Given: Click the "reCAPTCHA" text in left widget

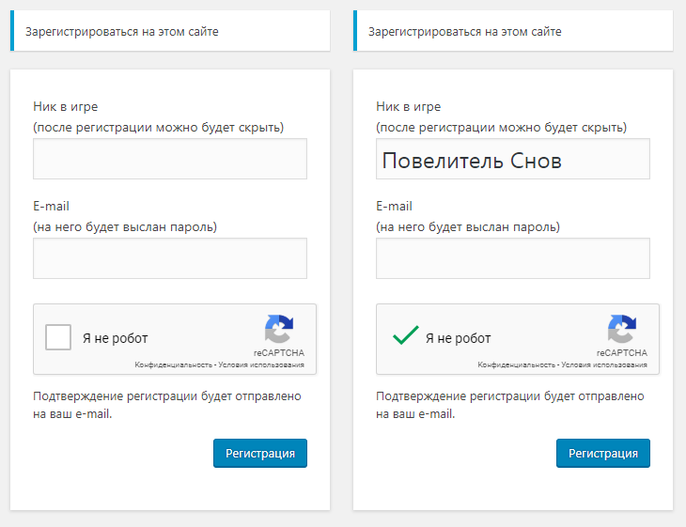Looking at the screenshot, I should point(279,352).
